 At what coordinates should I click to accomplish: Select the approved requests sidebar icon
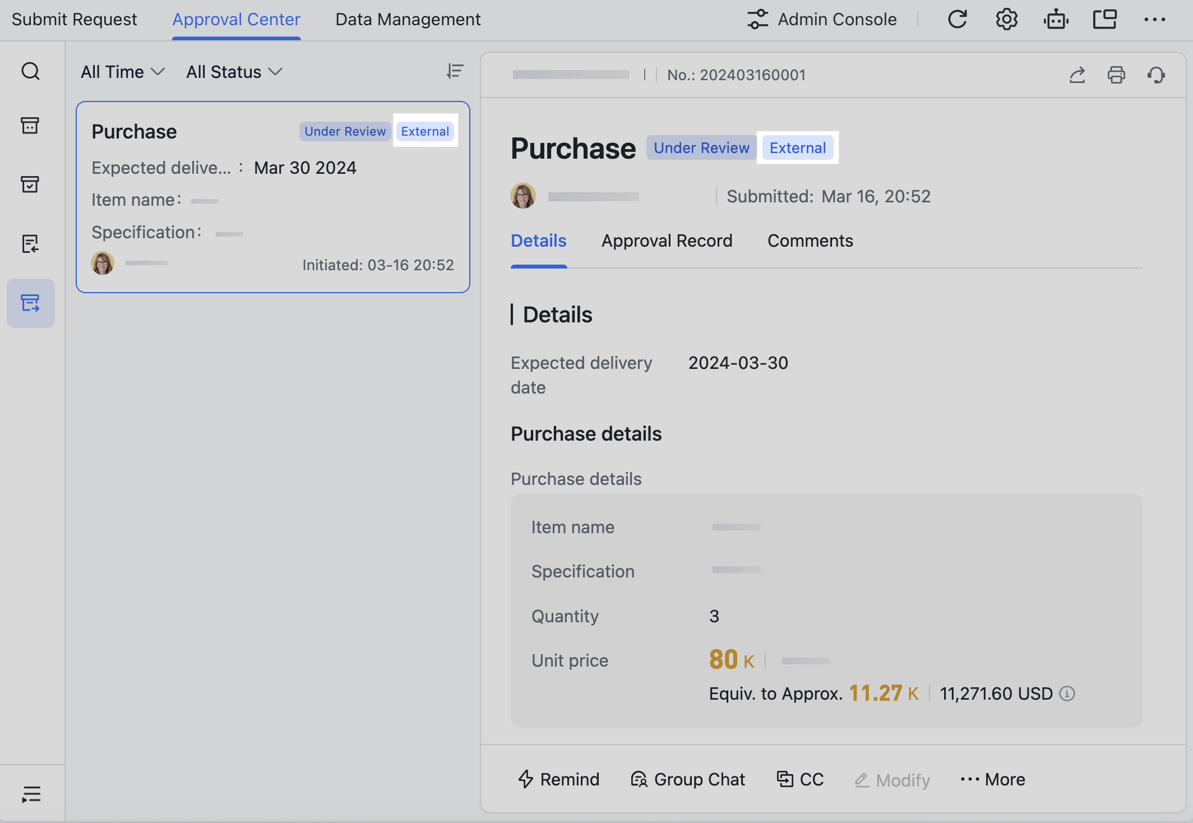31,184
